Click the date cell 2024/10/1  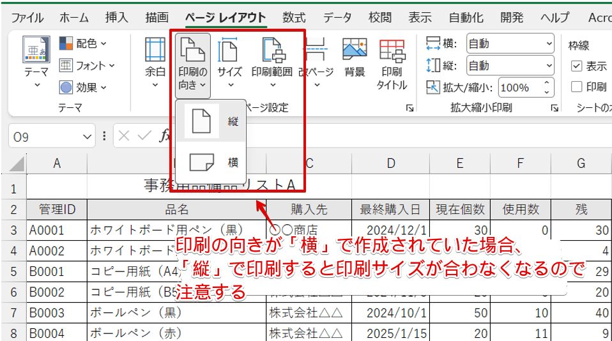(391, 313)
